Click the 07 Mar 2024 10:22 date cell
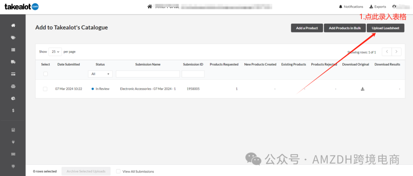413x176 pixels. point(68,89)
